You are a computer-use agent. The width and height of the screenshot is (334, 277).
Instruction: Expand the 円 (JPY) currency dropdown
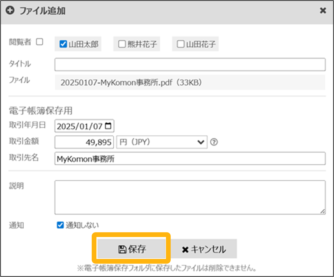(x=162, y=142)
